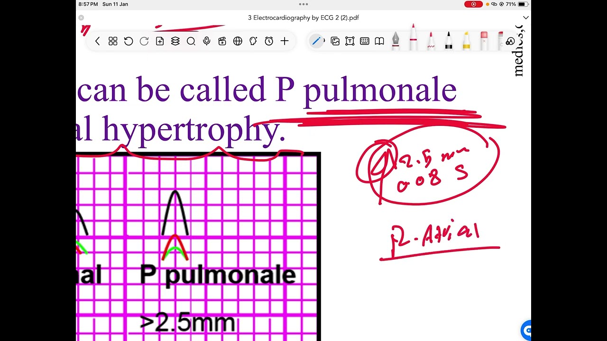Select the active blue pen mode
Viewport: 607px width, 341px height.
click(316, 41)
